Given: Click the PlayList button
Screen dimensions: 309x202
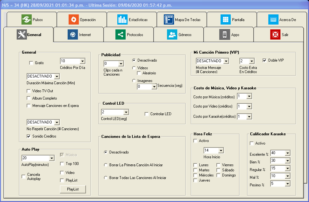Looking at the screenshot, I should pyautogui.click(x=73, y=189).
